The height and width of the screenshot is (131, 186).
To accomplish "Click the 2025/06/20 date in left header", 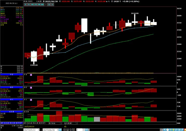I will [x=12, y=3].
